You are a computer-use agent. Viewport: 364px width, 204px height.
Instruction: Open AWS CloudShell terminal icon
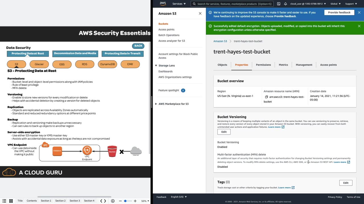coord(279,4)
